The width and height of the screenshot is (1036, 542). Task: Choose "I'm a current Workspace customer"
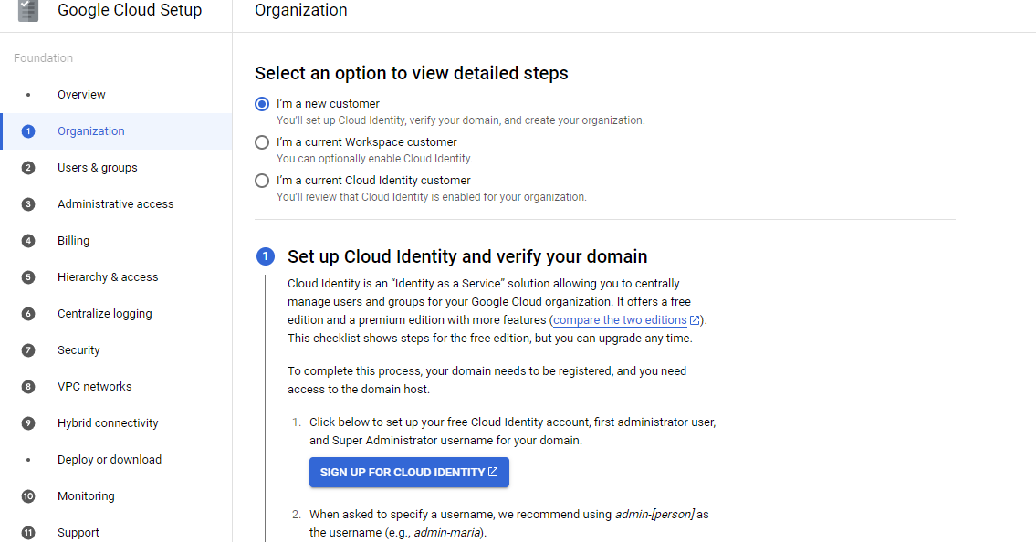coord(262,142)
